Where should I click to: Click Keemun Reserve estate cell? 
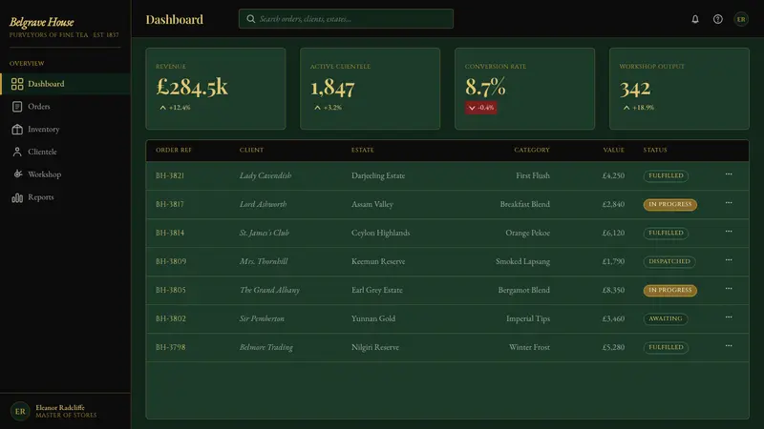pyautogui.click(x=378, y=261)
